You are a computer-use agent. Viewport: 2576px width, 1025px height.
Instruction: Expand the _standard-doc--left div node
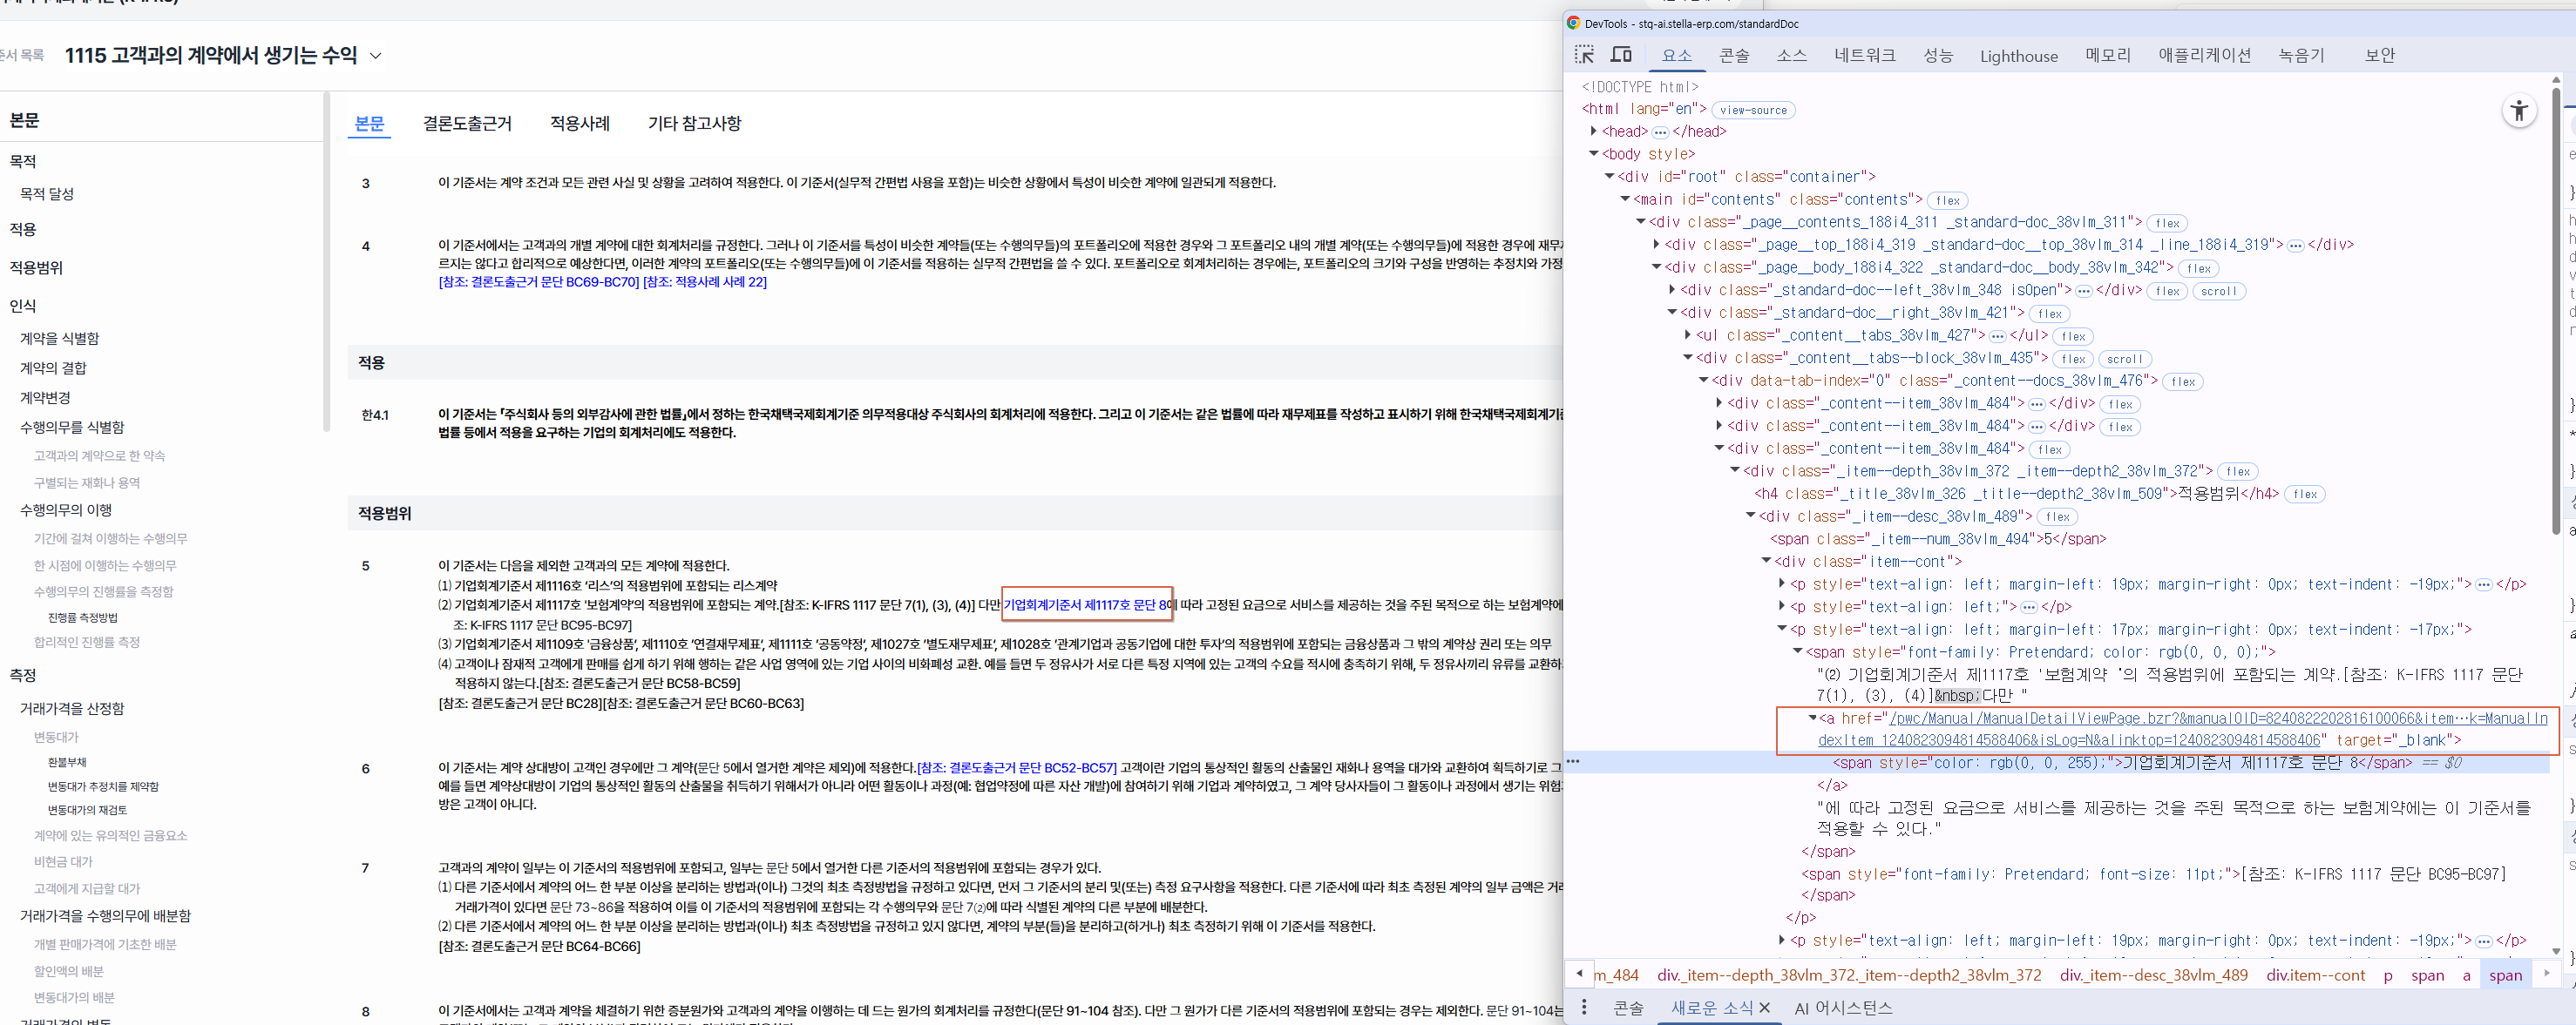click(1672, 290)
